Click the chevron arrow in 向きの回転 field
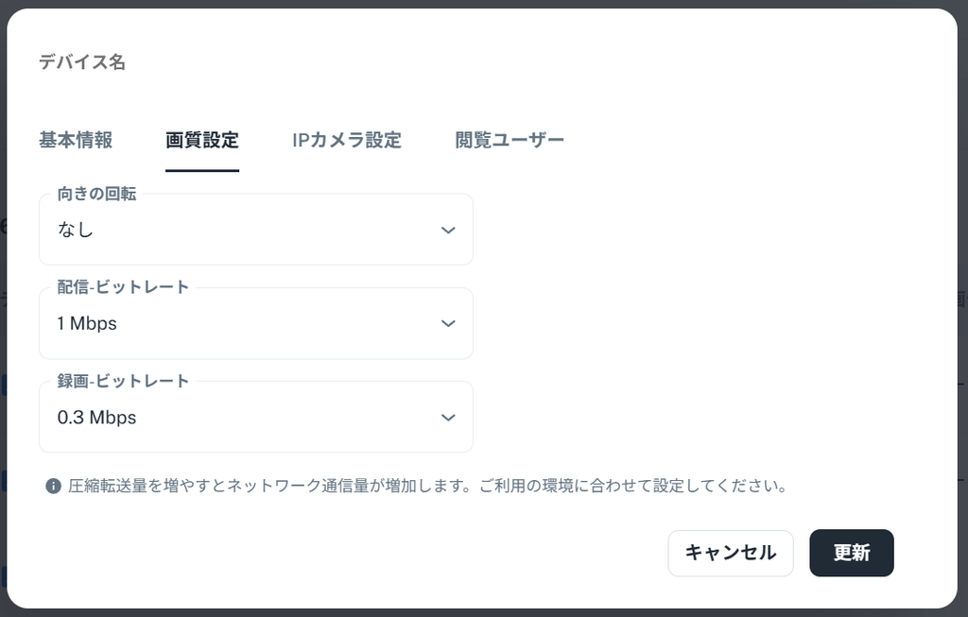 tap(448, 230)
